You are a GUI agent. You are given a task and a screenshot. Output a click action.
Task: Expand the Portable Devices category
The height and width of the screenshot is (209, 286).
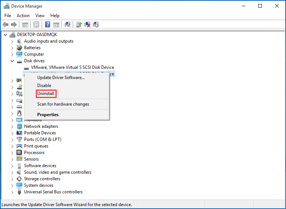12,133
